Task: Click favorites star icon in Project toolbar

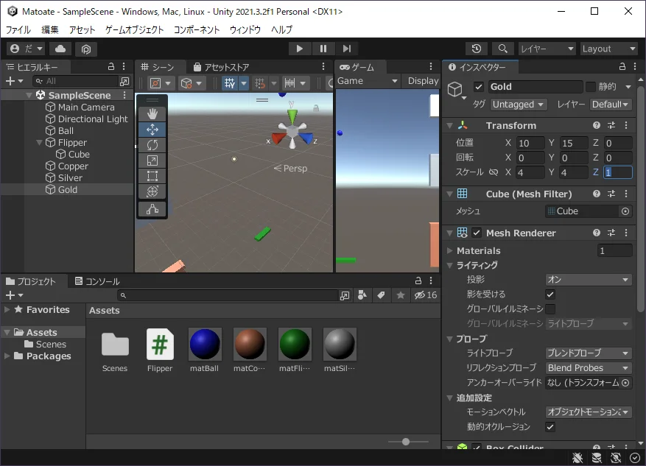Action: pos(401,294)
